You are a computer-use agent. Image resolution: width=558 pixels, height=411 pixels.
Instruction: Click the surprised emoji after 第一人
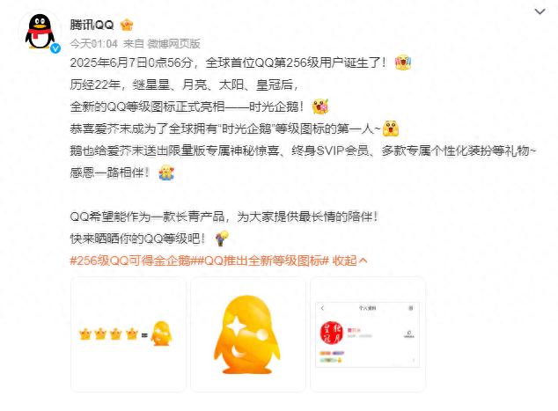(x=391, y=128)
